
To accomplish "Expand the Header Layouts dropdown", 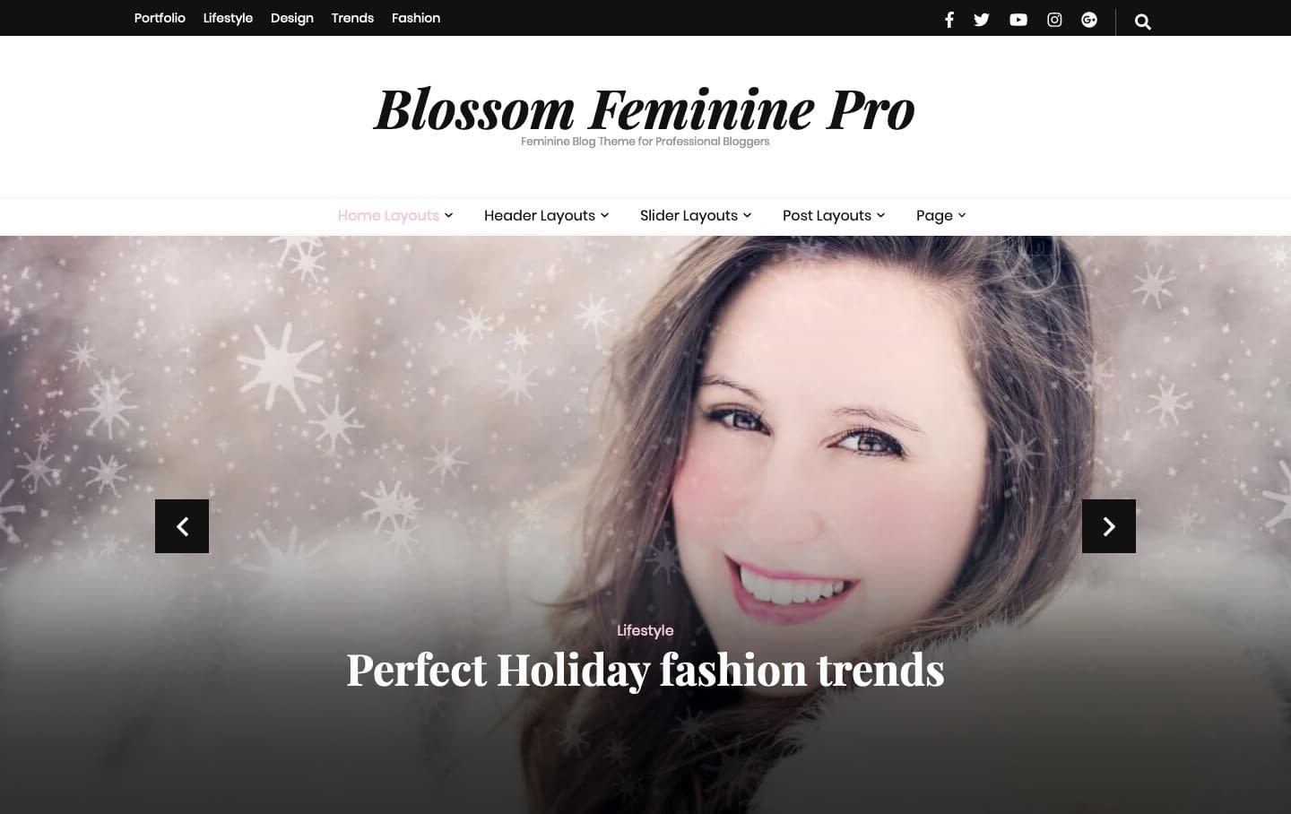I will tap(546, 215).
